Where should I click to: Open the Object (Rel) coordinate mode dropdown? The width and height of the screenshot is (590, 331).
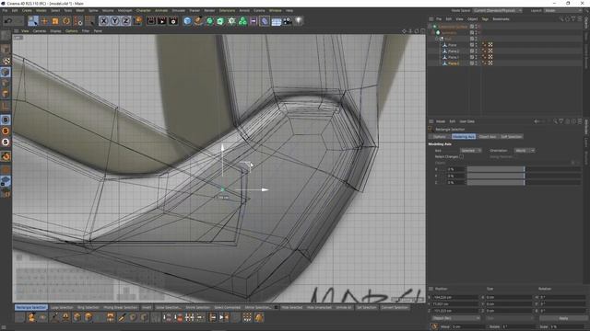(455, 318)
